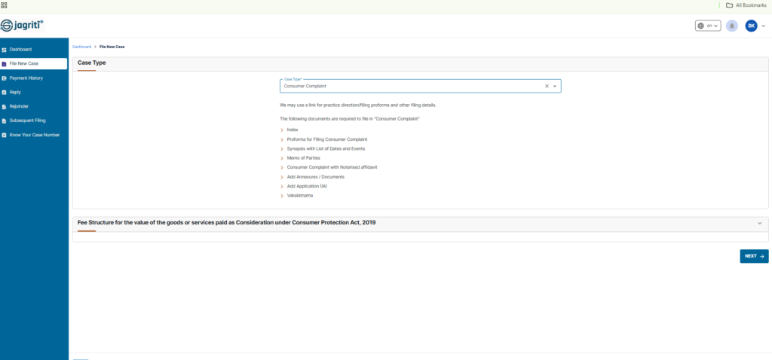Click the NEXT button

pos(754,256)
